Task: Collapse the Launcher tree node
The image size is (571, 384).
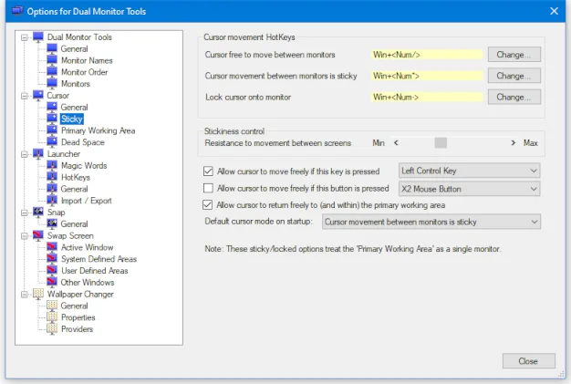Action: (x=25, y=154)
